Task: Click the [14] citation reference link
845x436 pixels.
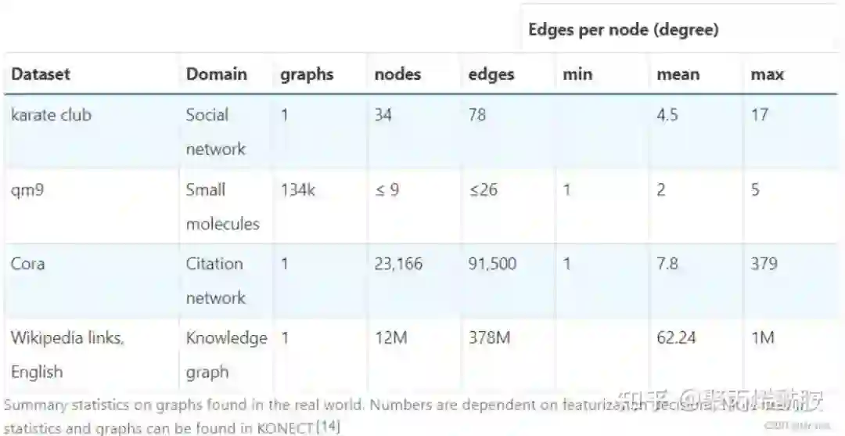Action: pos(328,427)
